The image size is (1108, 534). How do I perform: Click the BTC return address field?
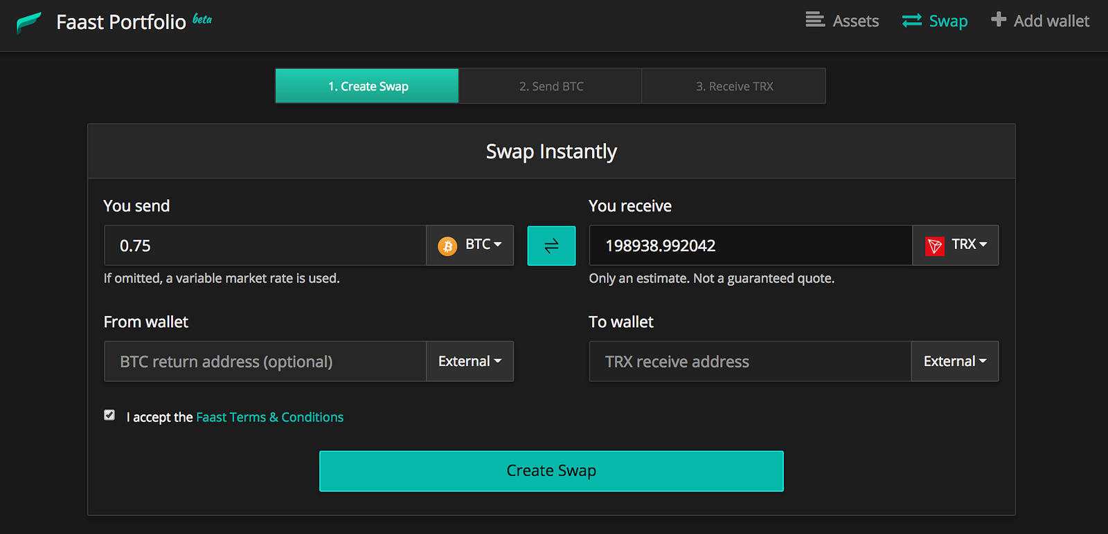(x=265, y=362)
